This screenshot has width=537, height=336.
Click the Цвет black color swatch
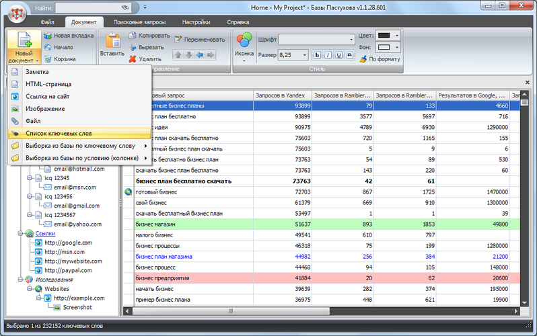(x=384, y=36)
